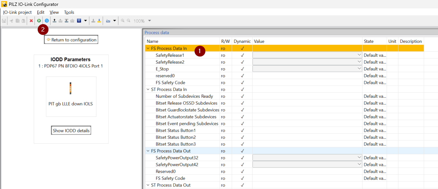Select Bitset Guardlockstate Subdevices row
Viewport: 438px width, 189px height.
tap(285, 110)
